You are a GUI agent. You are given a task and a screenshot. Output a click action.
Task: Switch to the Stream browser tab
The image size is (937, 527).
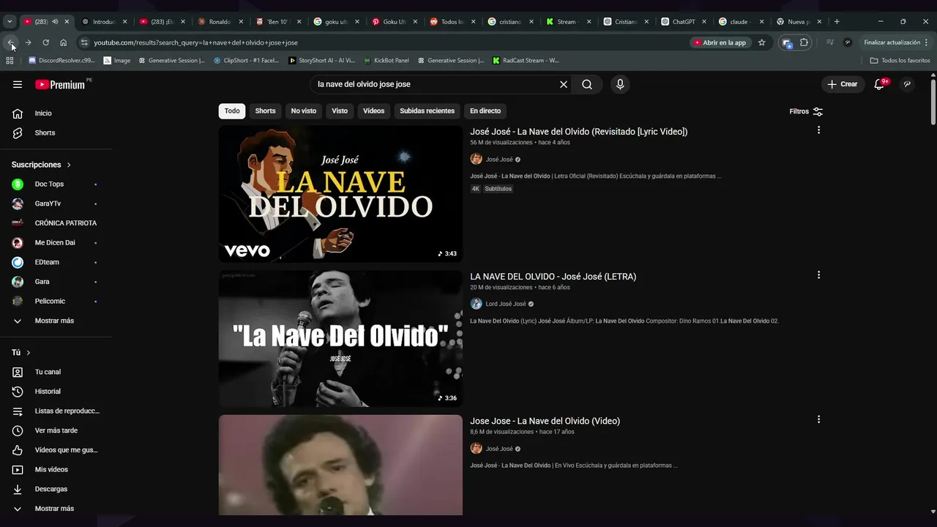(x=567, y=22)
